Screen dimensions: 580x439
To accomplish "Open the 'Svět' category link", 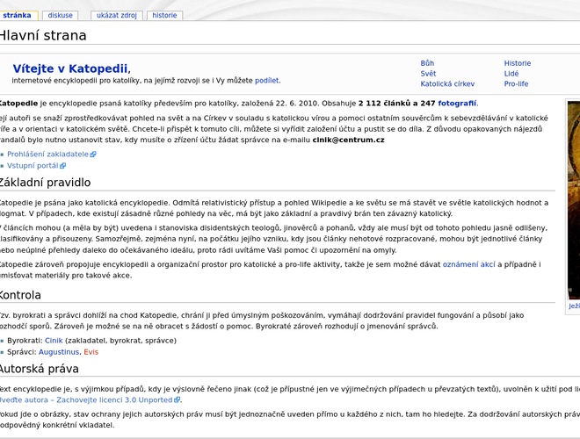I will click(428, 74).
